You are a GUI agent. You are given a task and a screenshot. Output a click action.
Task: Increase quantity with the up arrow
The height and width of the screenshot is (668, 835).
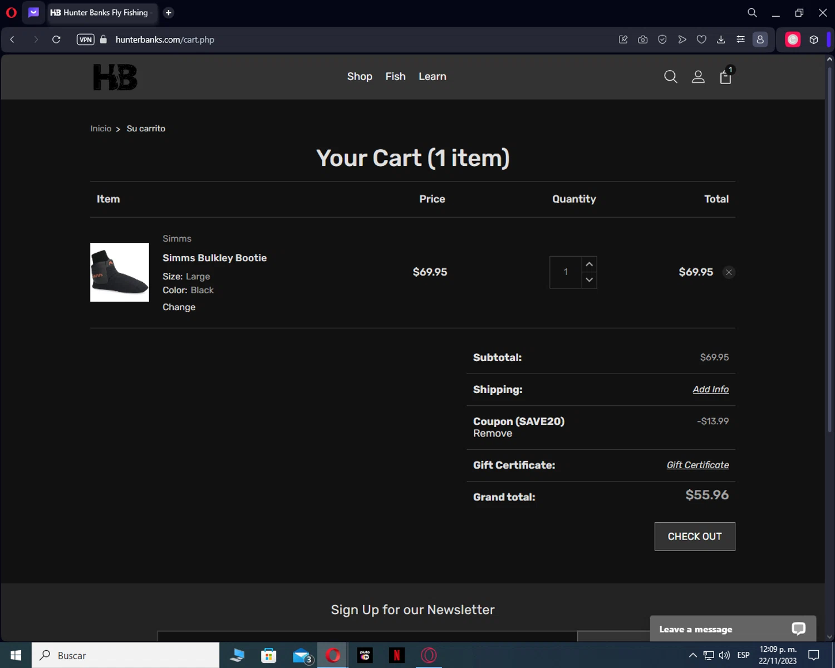[590, 264]
